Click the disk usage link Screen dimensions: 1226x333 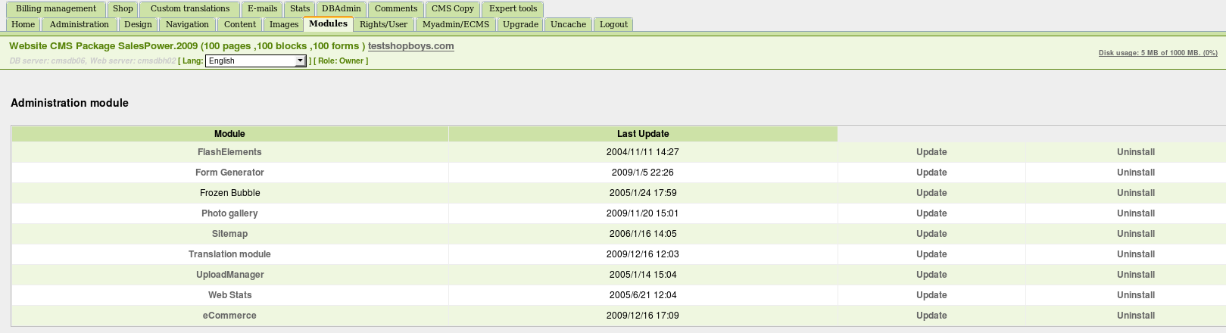1158,53
